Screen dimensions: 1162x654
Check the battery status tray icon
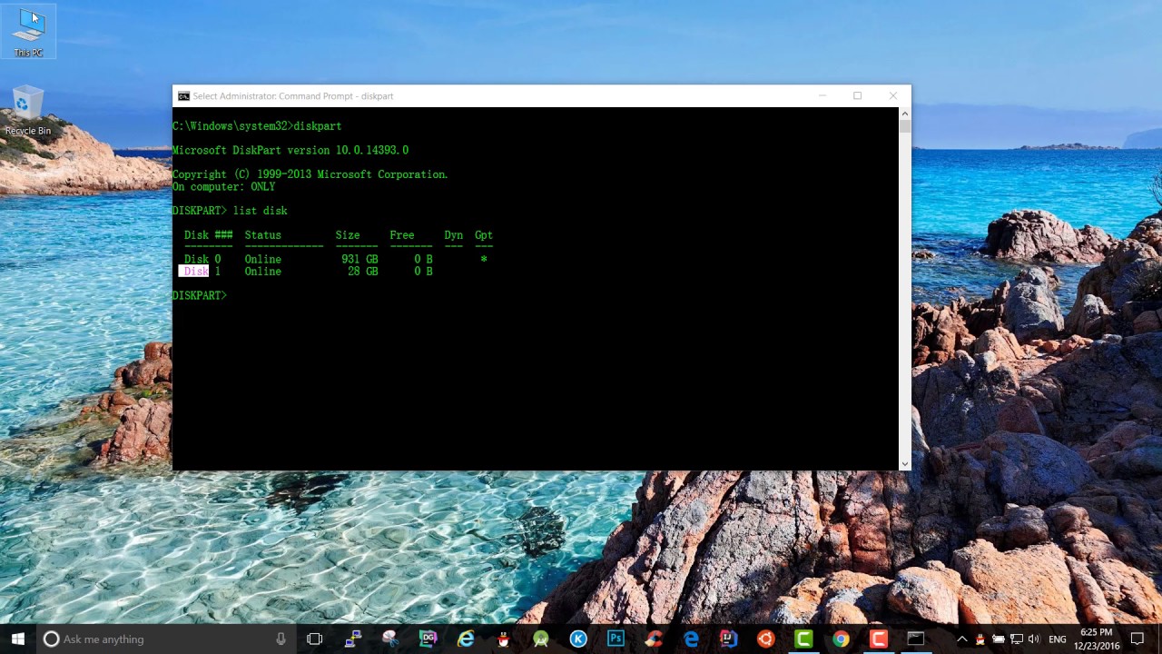[999, 639]
